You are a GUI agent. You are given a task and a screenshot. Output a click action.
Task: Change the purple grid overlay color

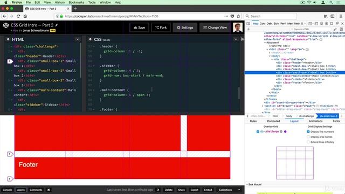[285, 131]
